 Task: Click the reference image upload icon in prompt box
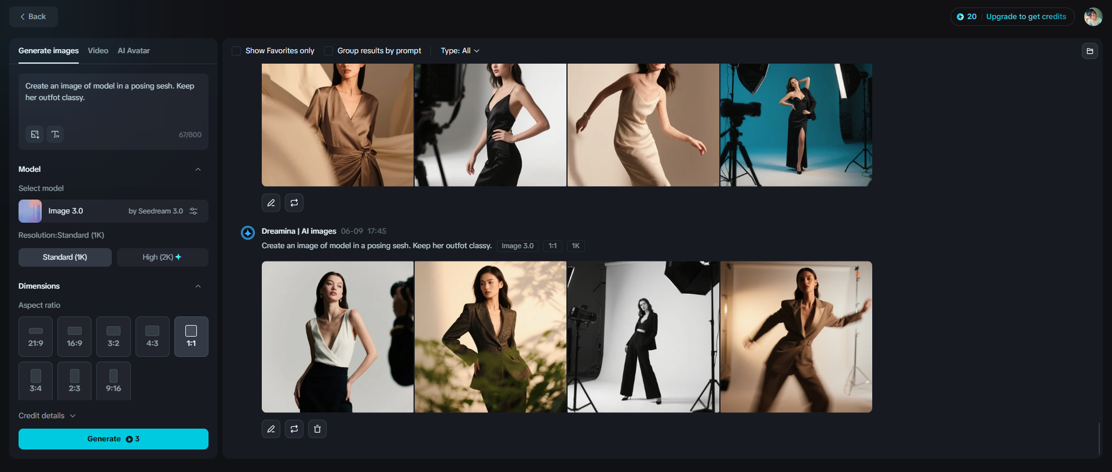pos(35,134)
